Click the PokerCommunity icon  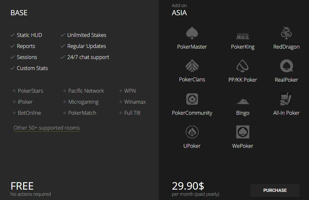tap(192, 99)
